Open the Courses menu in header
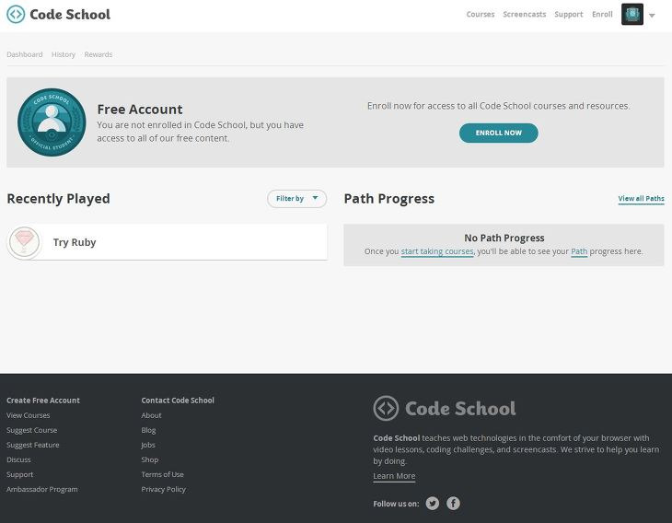This screenshot has height=523, width=672. [x=481, y=14]
